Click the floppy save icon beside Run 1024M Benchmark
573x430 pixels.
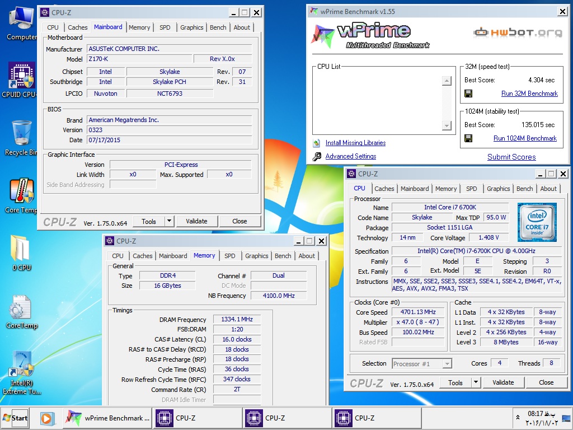click(468, 138)
